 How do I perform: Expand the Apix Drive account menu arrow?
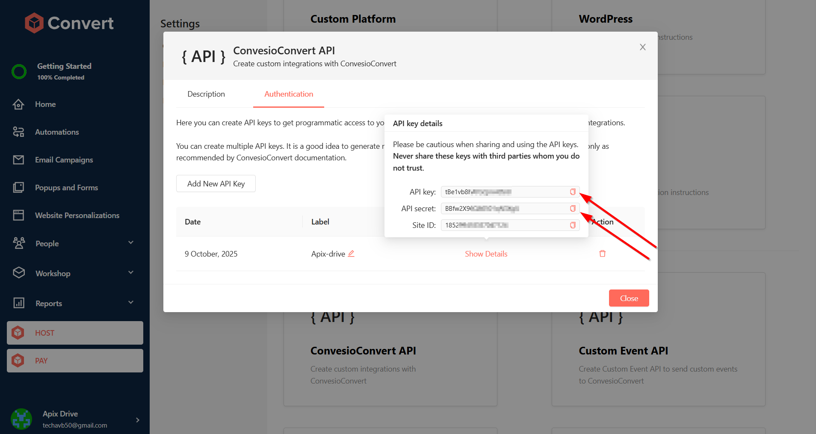click(137, 420)
